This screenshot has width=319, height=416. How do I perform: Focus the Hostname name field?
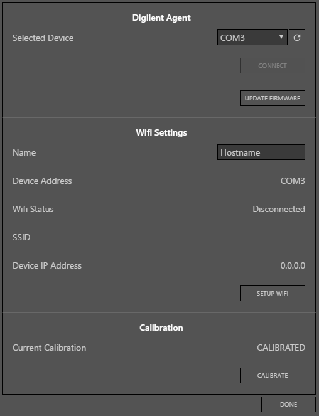tap(261, 152)
